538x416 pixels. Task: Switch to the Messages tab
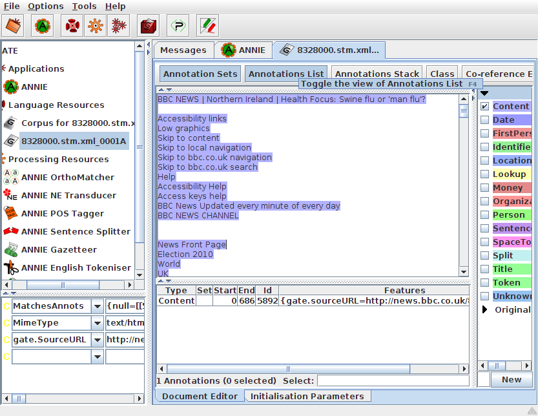point(183,50)
